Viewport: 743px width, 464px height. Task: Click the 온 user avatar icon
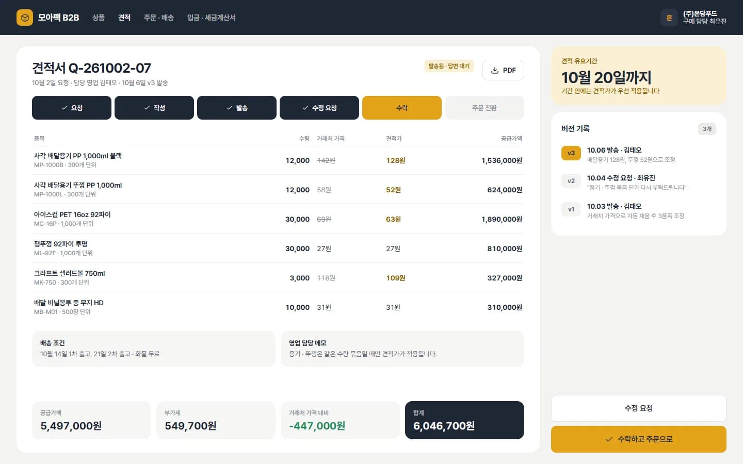coord(669,18)
